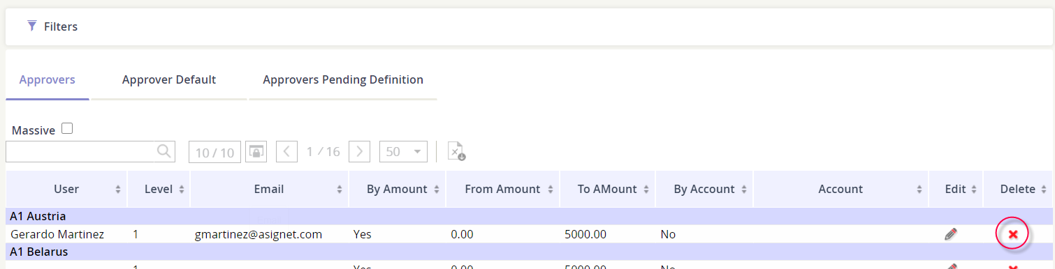Click the A1 Austria group row
This screenshot has width=1055, height=269.
tap(530, 216)
